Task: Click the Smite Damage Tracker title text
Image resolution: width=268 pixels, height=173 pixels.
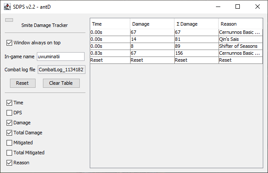Action: (44, 25)
